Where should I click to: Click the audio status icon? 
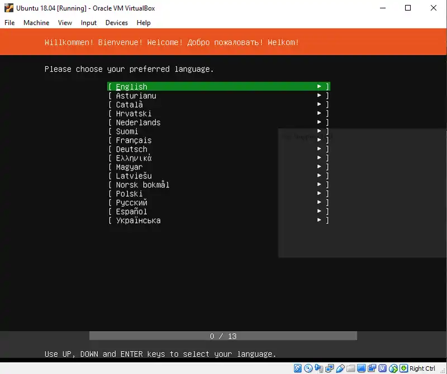pyautogui.click(x=318, y=368)
